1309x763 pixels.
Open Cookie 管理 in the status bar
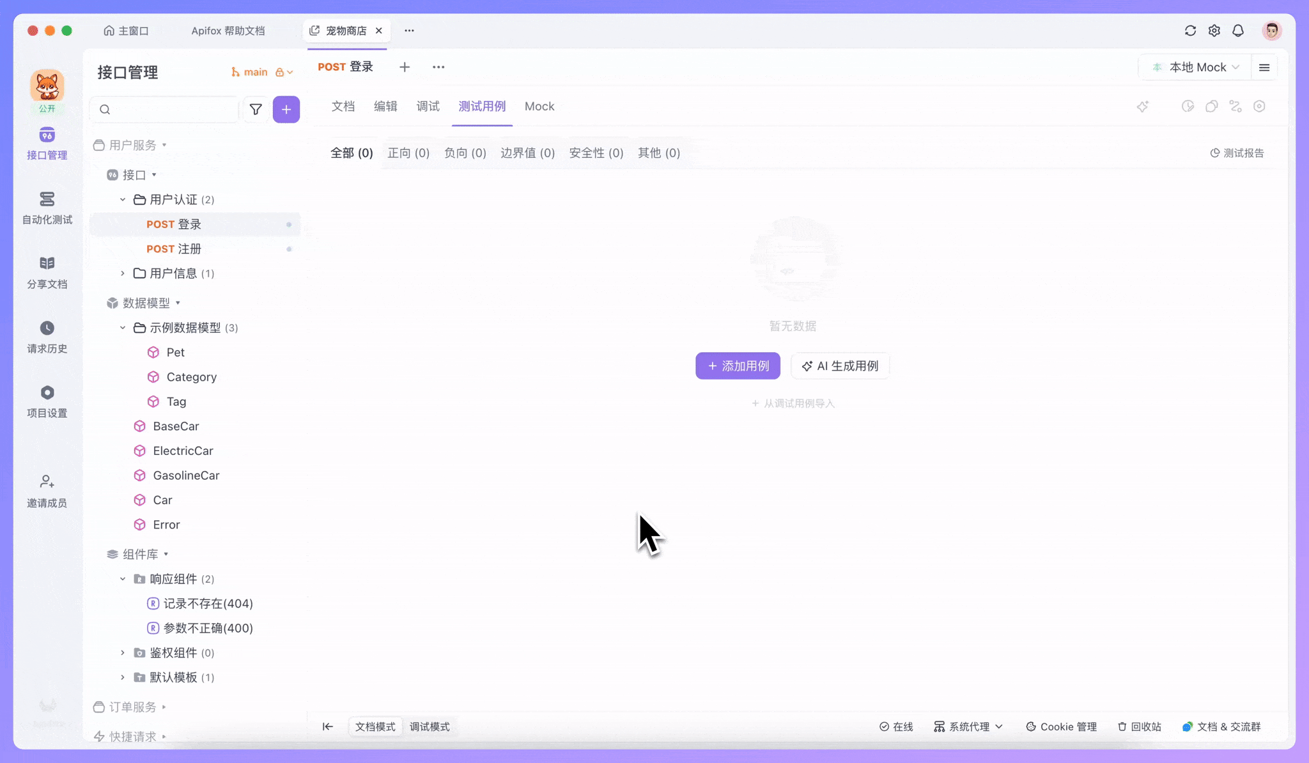1061,727
